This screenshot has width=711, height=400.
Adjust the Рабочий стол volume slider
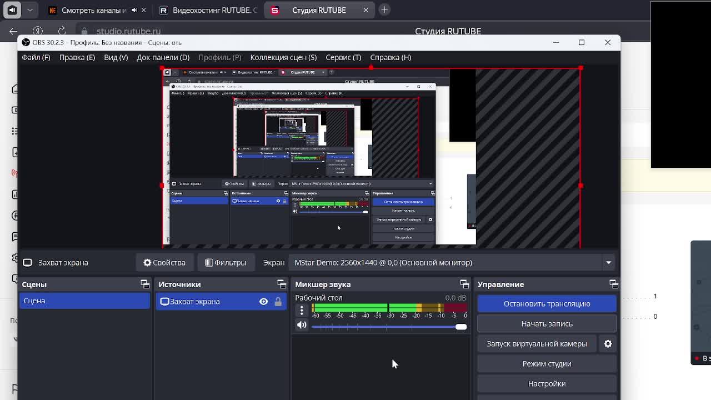click(x=389, y=327)
